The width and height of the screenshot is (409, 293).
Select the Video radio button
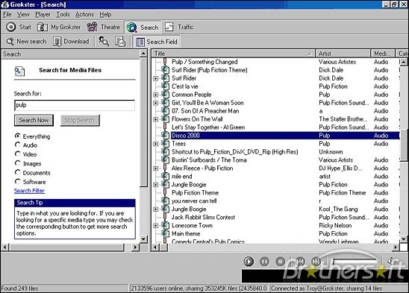pos(17,154)
